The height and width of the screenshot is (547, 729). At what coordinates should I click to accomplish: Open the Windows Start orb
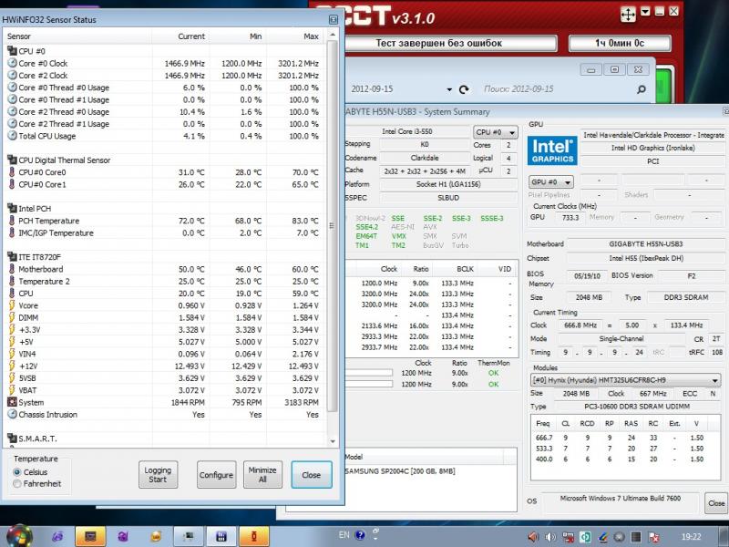point(19,536)
